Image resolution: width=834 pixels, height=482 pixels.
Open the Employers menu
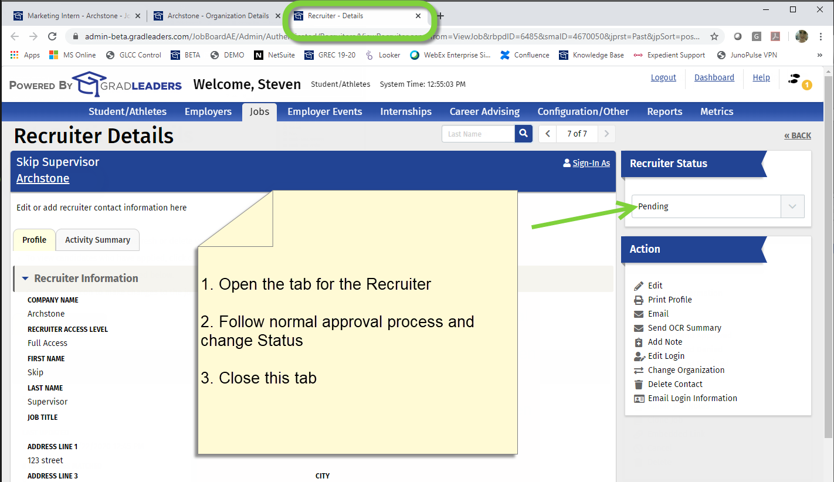click(208, 111)
